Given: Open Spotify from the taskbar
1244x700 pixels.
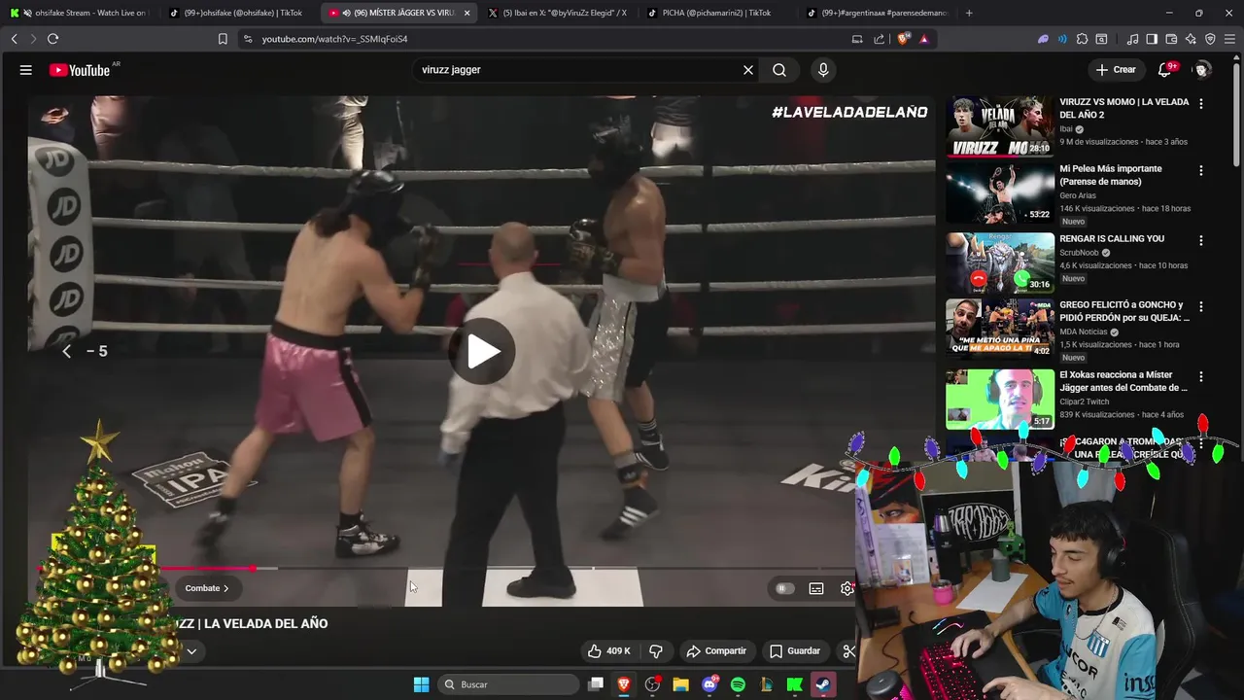Looking at the screenshot, I should 738,684.
